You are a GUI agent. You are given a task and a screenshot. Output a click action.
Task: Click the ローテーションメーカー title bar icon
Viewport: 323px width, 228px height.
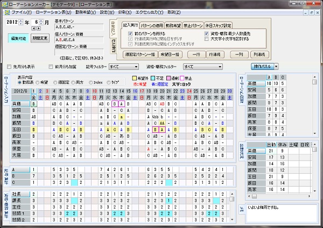(x=4, y=4)
